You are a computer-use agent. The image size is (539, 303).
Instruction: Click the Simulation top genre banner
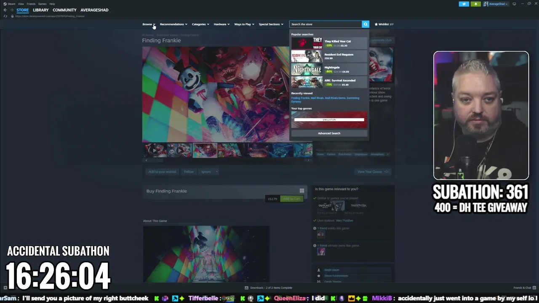point(329,120)
